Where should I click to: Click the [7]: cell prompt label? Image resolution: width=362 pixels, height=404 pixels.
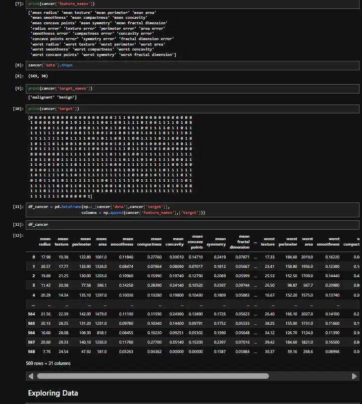click(x=19, y=4)
